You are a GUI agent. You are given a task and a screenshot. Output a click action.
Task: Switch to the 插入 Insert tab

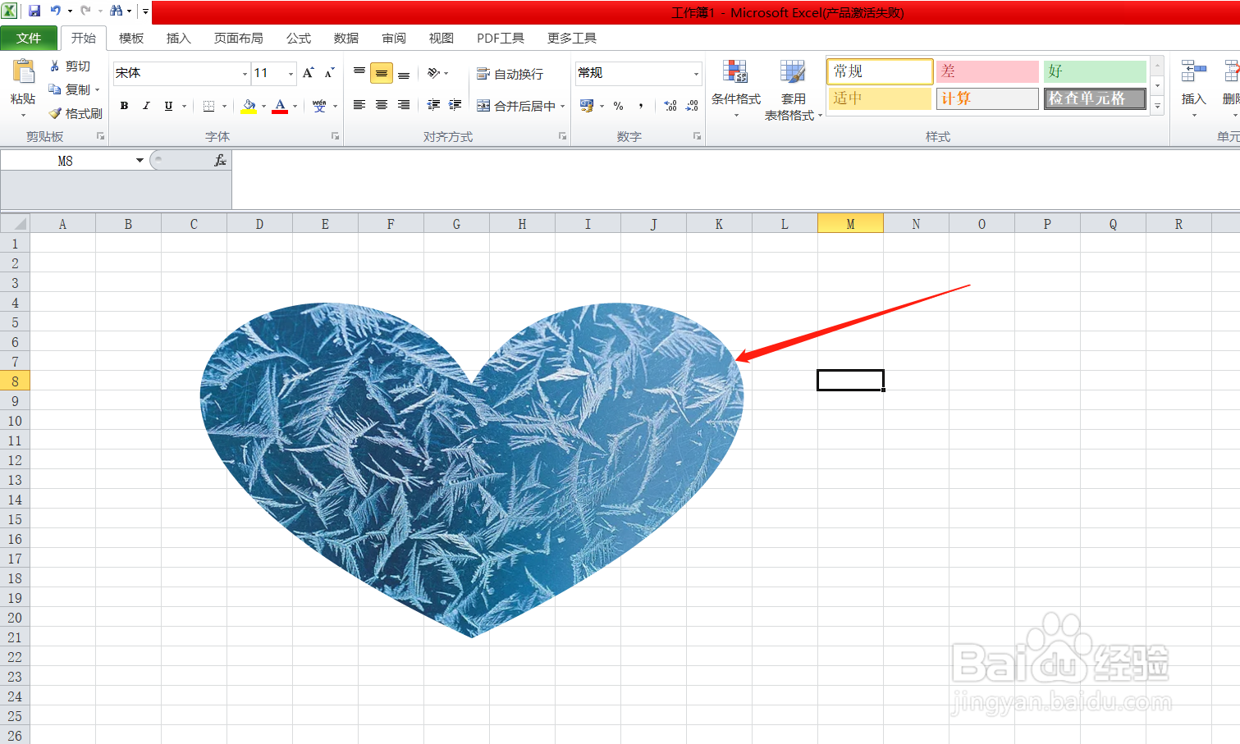click(x=178, y=39)
